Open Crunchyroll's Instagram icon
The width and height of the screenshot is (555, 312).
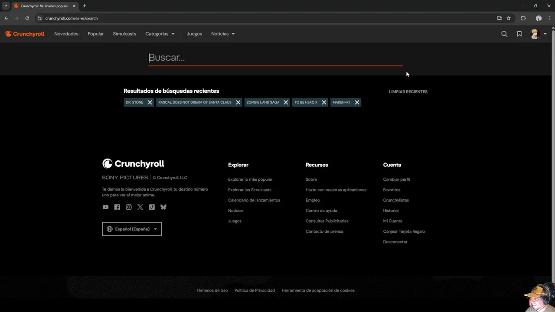(x=129, y=207)
